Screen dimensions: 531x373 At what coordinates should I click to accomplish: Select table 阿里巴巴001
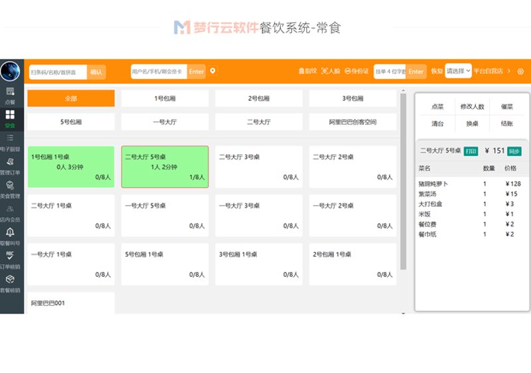pyautogui.click(x=71, y=303)
